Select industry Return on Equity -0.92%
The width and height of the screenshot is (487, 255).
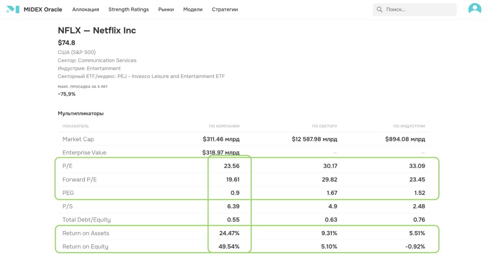coord(415,246)
